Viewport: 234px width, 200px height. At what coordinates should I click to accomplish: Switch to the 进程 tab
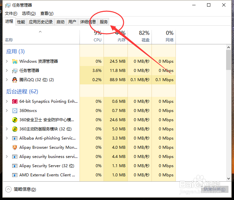[x=9, y=21]
